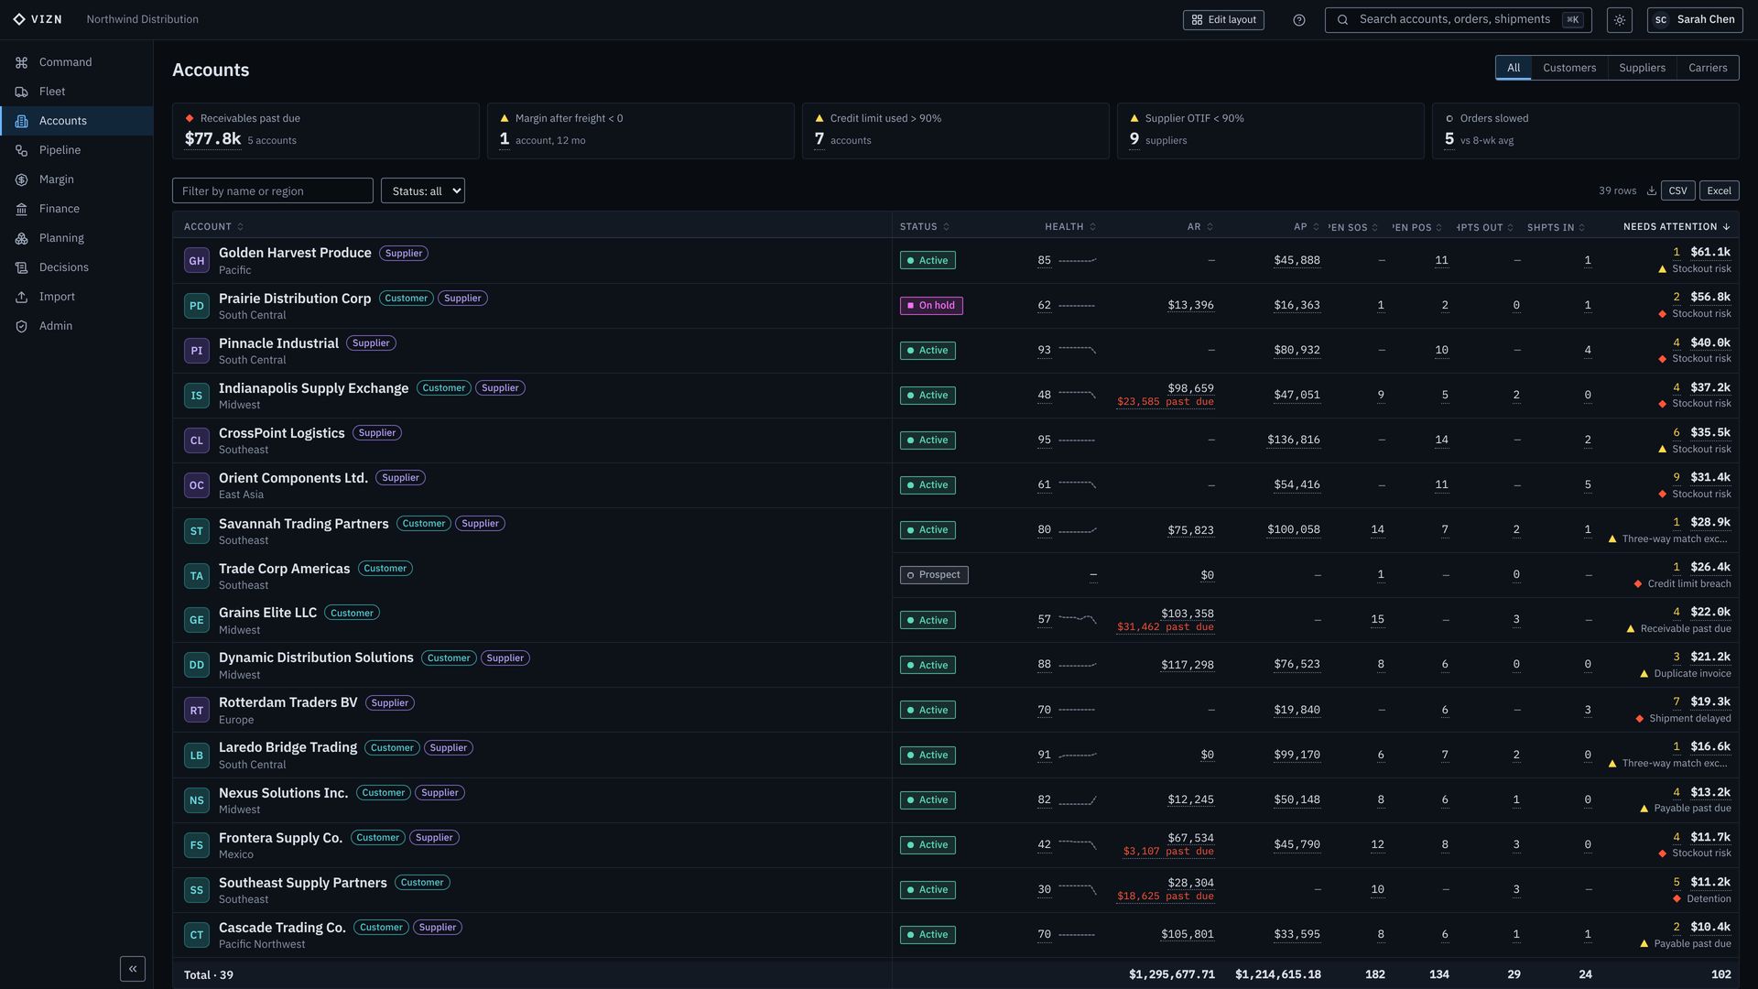Open the Command sidebar icon

tap(21, 62)
